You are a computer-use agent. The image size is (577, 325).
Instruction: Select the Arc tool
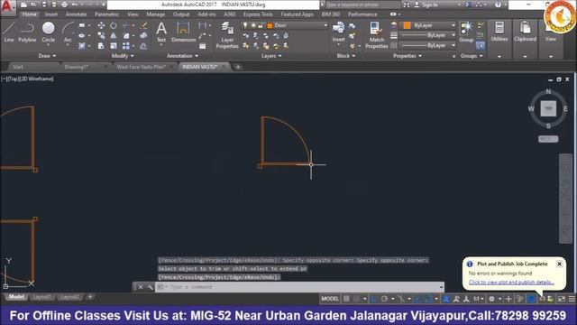[x=68, y=32]
